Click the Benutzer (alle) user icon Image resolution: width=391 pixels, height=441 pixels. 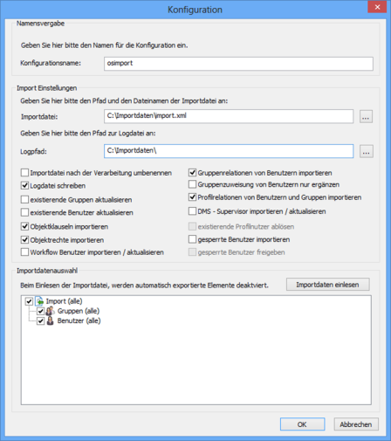click(x=51, y=320)
